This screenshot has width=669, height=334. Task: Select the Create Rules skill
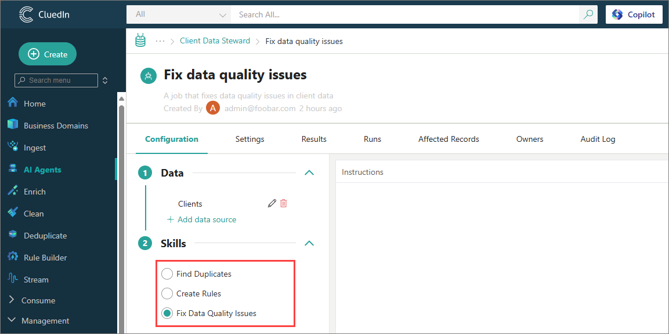pyautogui.click(x=167, y=293)
